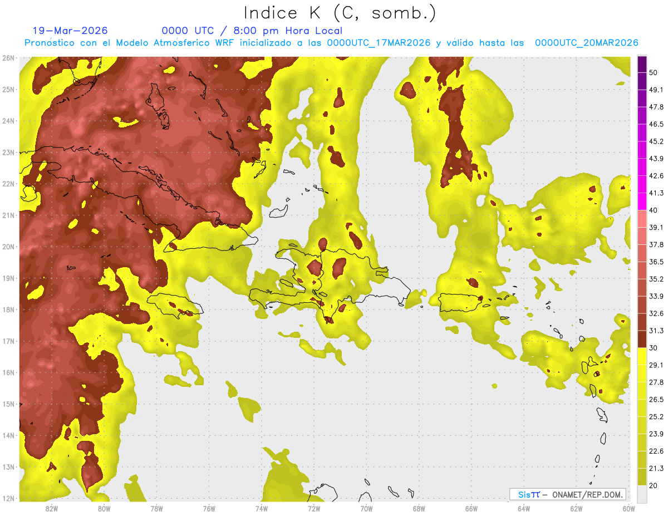Click "0000 UTC / 8:00 pm Hora Local" text
Image resolution: width=668 pixels, height=516 pixels.
pos(252,31)
